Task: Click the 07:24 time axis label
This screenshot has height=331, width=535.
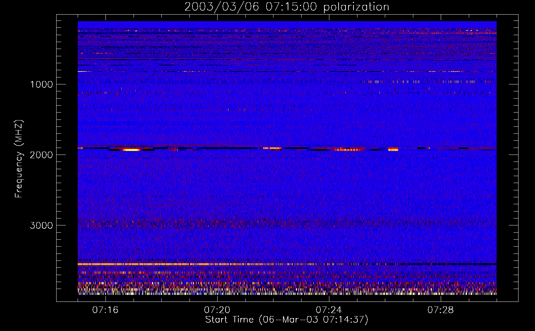Action: pos(329,310)
